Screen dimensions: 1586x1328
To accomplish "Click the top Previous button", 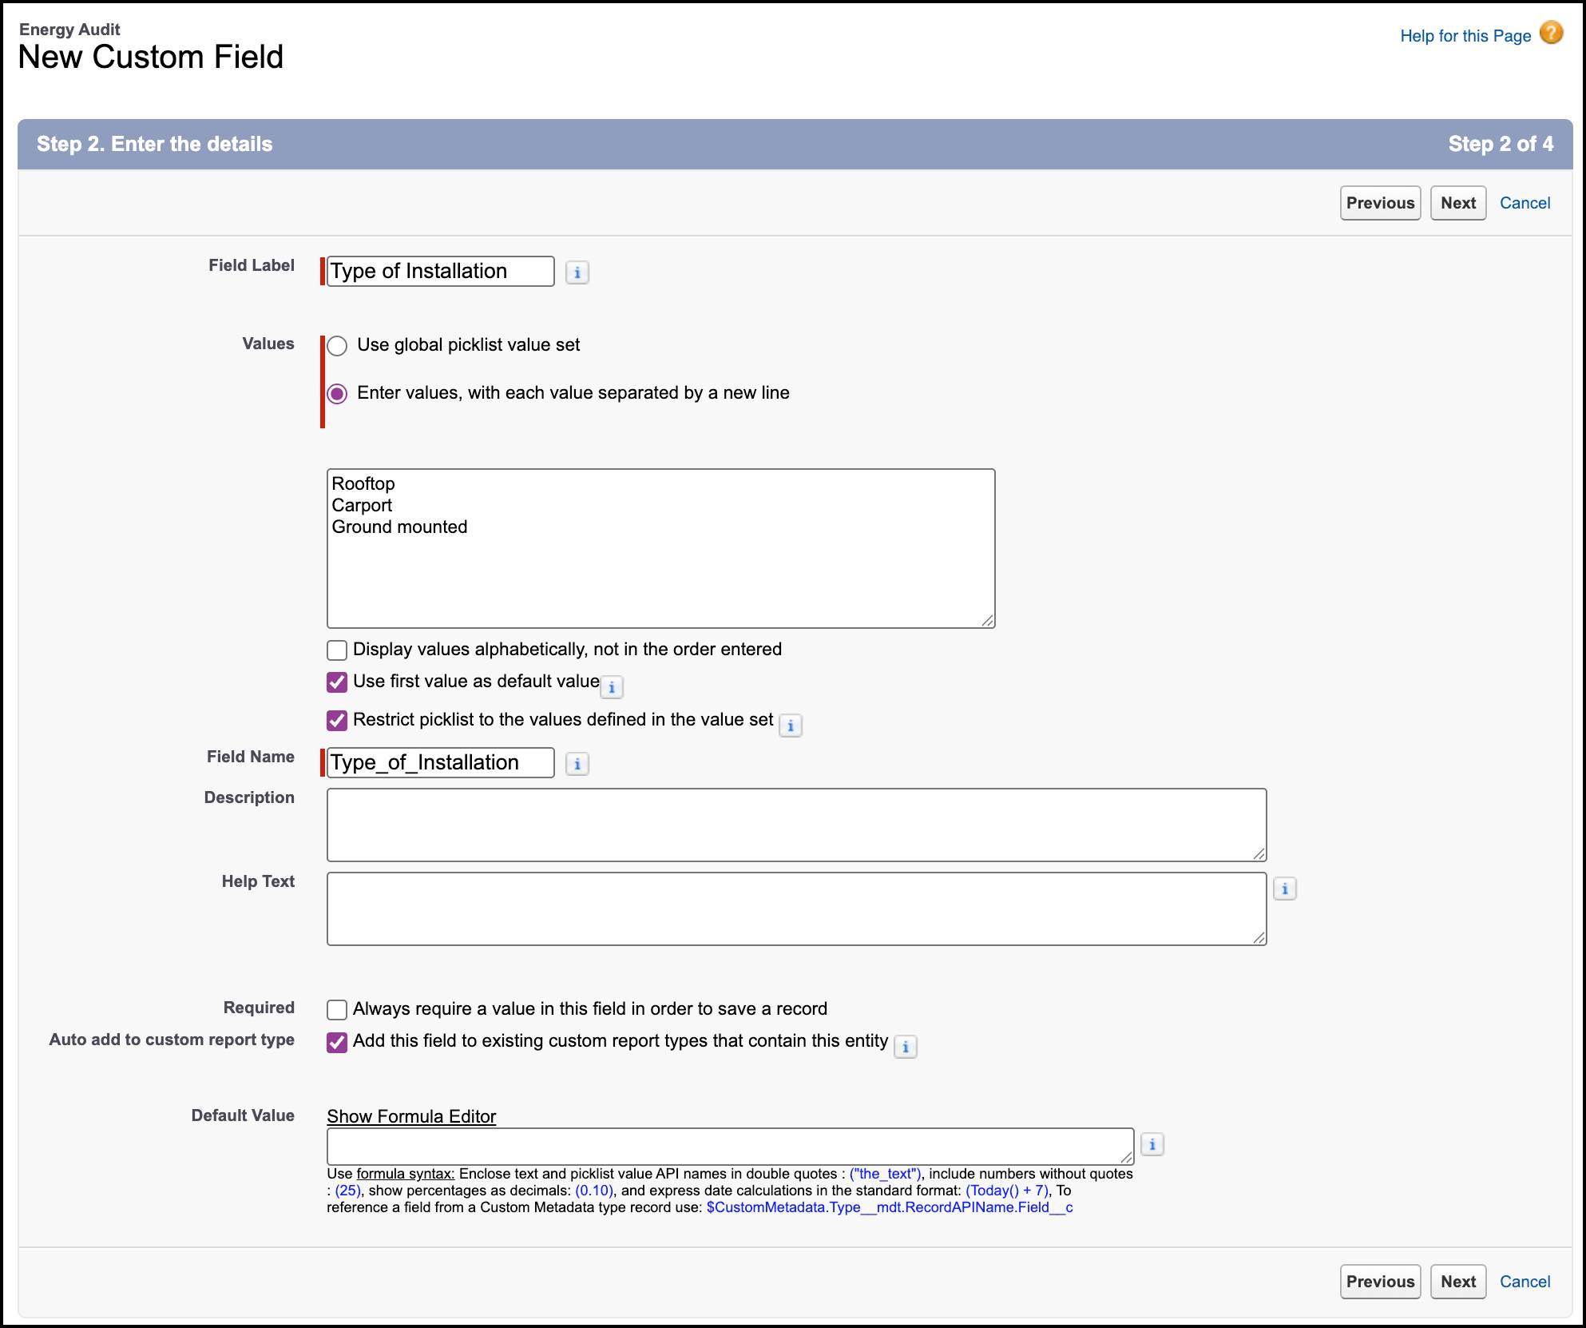I will (1381, 203).
